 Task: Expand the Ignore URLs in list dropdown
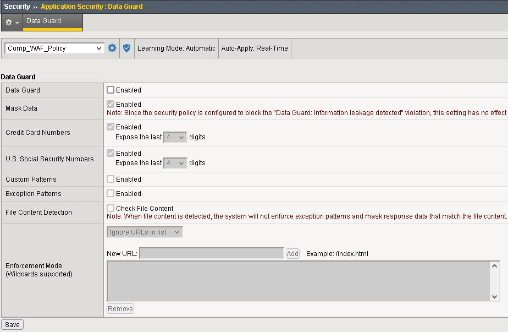[145, 232]
